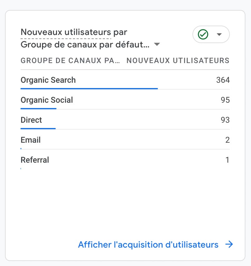251x266 pixels.
Task: Click the GROUPE DE CANAUX PA… column header
Action: click(70, 61)
